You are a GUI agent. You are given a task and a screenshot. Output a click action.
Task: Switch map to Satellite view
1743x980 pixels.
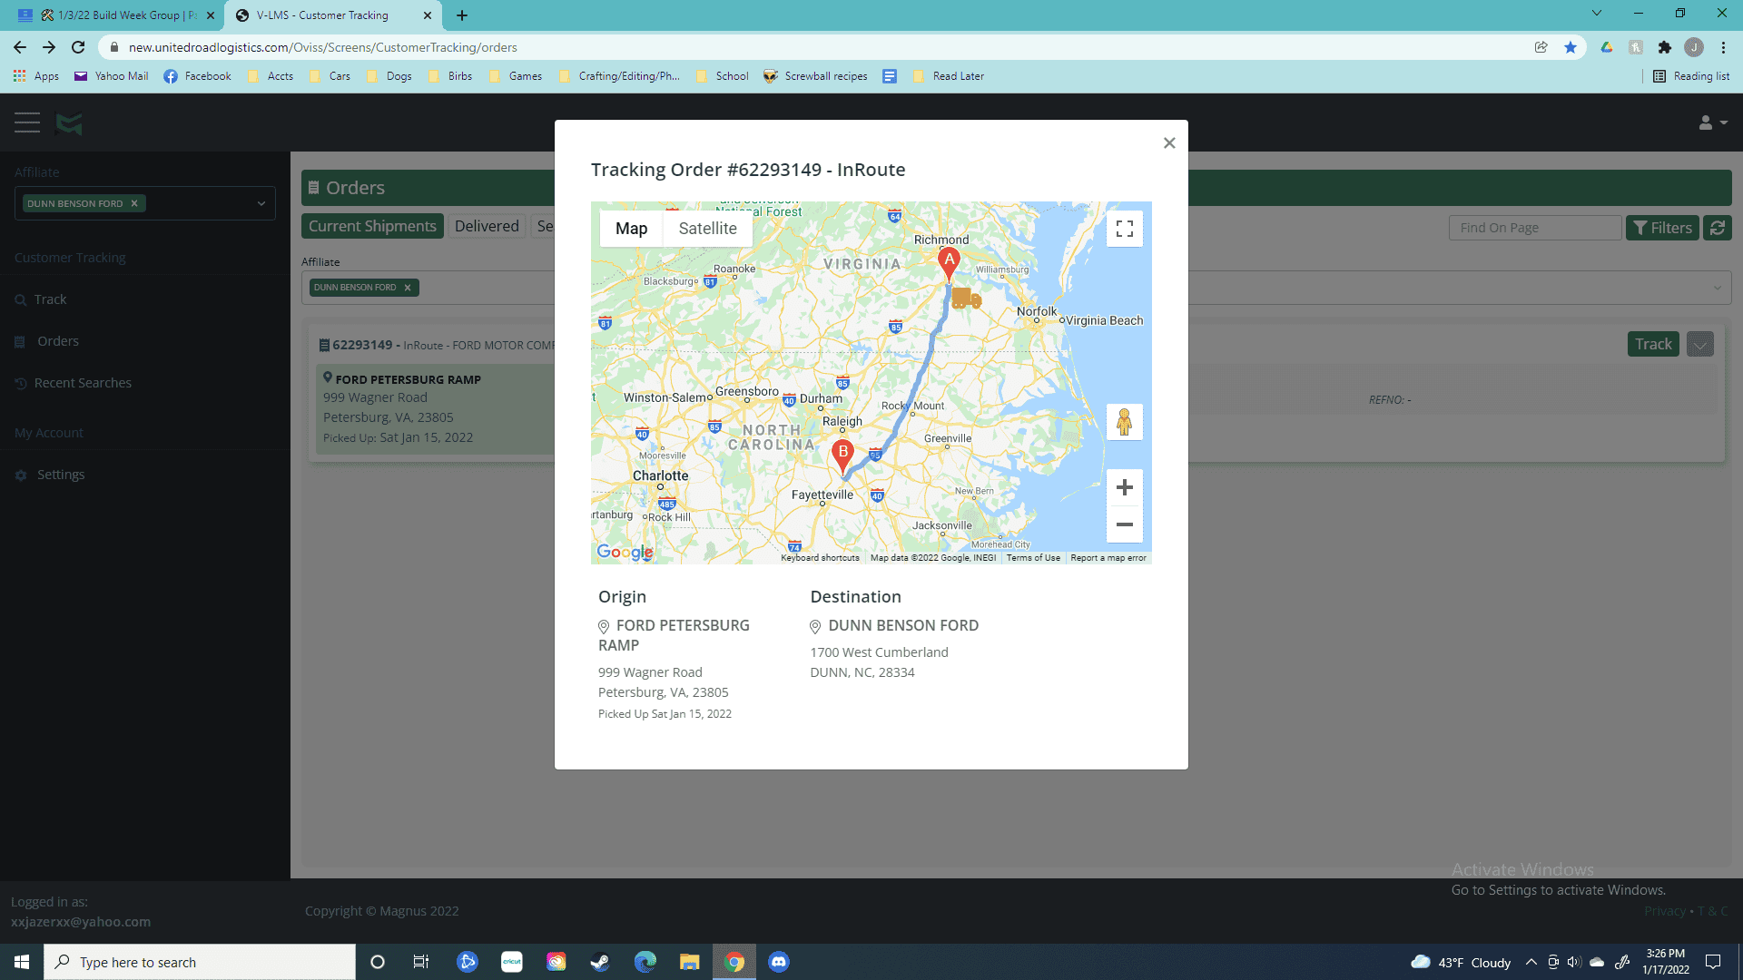[707, 229]
